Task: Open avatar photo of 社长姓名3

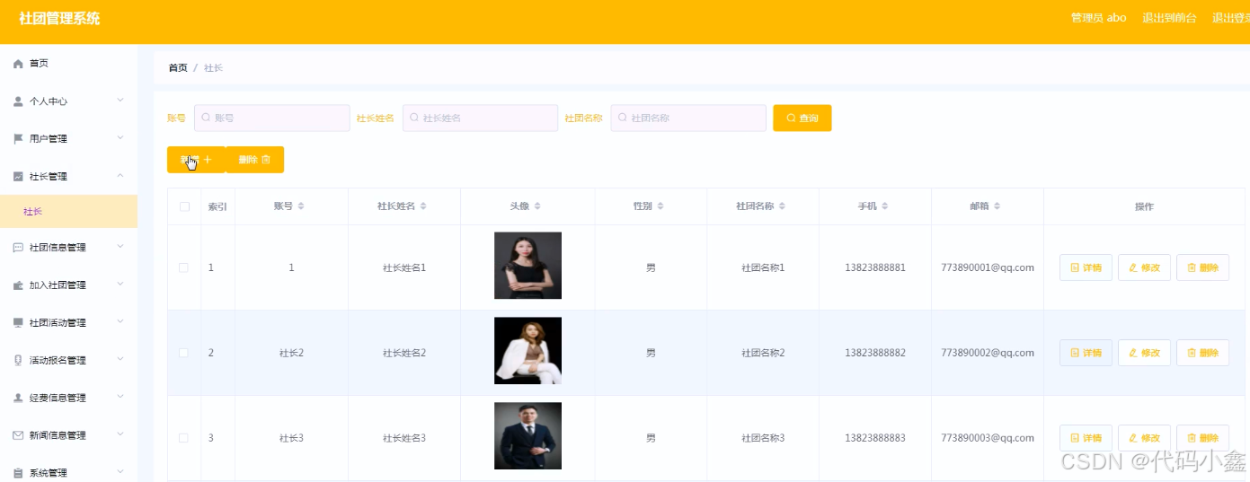Action: [x=527, y=436]
